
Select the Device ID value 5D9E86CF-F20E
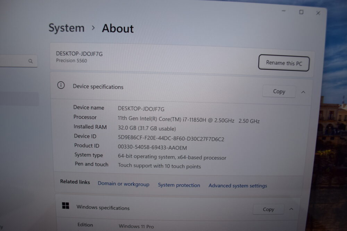[x=171, y=138]
